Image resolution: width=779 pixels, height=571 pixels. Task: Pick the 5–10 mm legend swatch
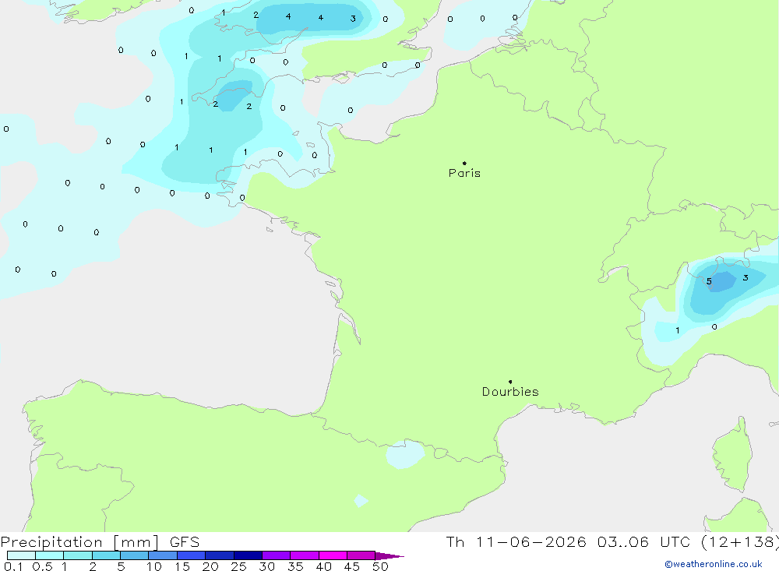[135, 555]
